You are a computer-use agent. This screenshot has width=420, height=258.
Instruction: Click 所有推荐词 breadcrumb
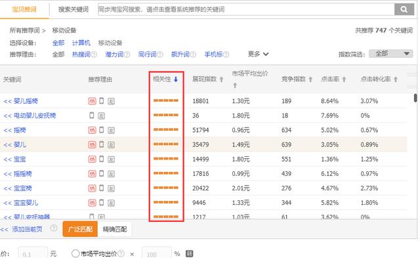25,31
